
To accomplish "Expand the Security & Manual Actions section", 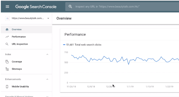I will (x=26, y=96).
